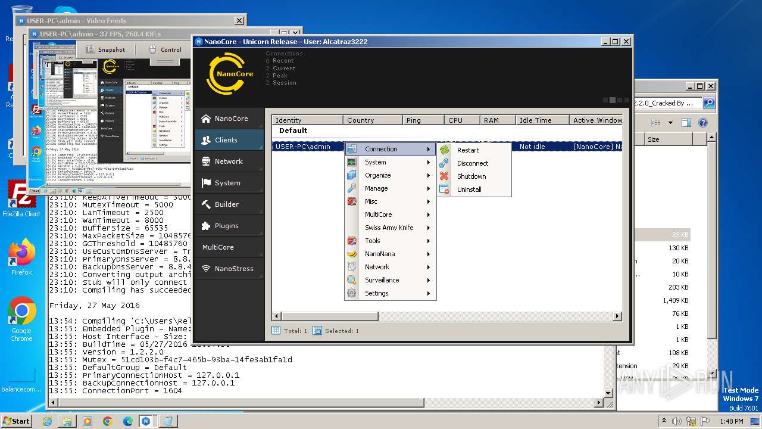Expand the Misc submenu arrow
762x429 pixels.
point(429,201)
